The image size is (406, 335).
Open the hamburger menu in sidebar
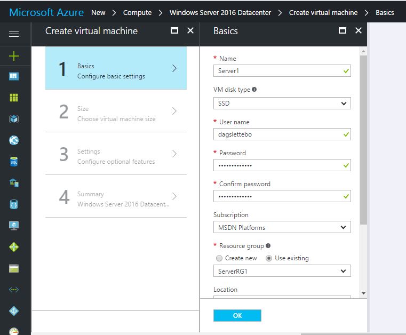14,34
